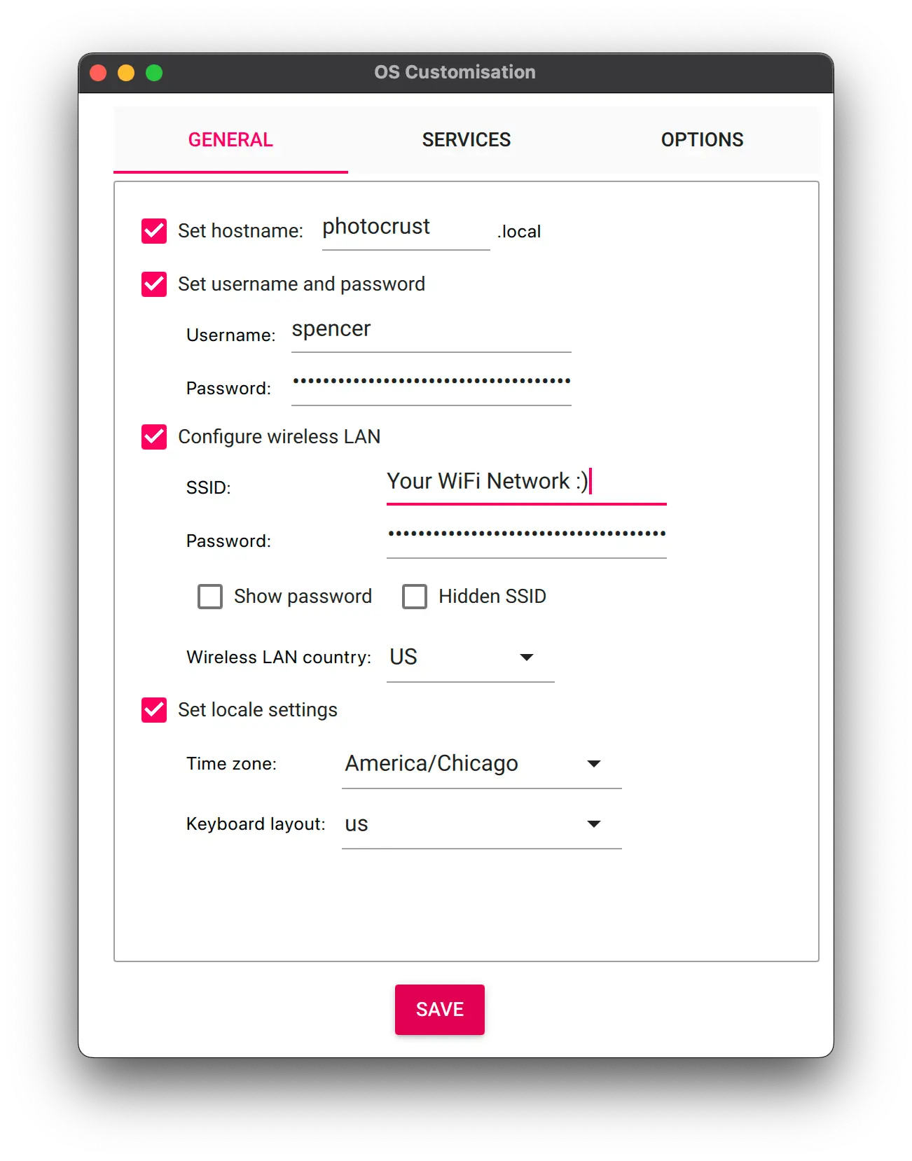This screenshot has width=912, height=1161.
Task: Switch to the Services tab
Action: pos(467,140)
